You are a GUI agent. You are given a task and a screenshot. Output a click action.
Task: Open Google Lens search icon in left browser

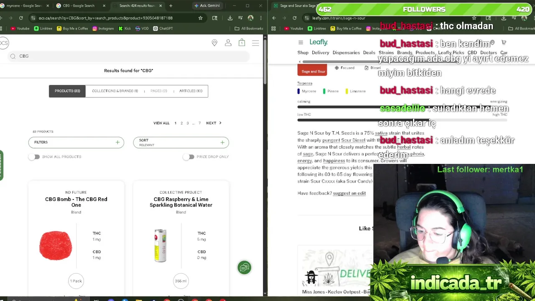(215, 18)
